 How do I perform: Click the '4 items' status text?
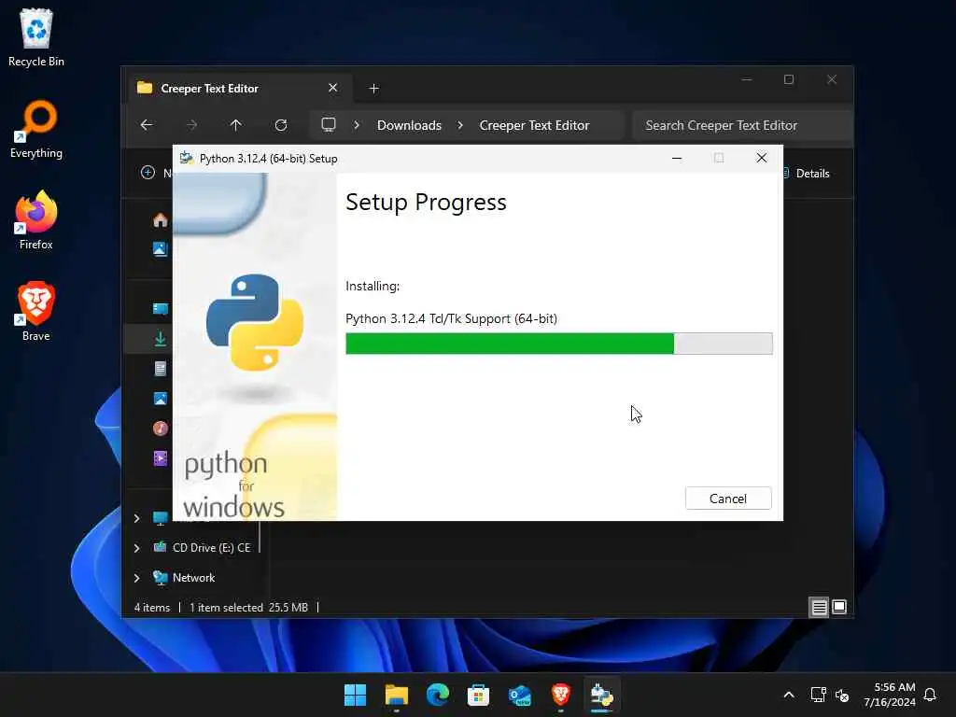coord(152,607)
